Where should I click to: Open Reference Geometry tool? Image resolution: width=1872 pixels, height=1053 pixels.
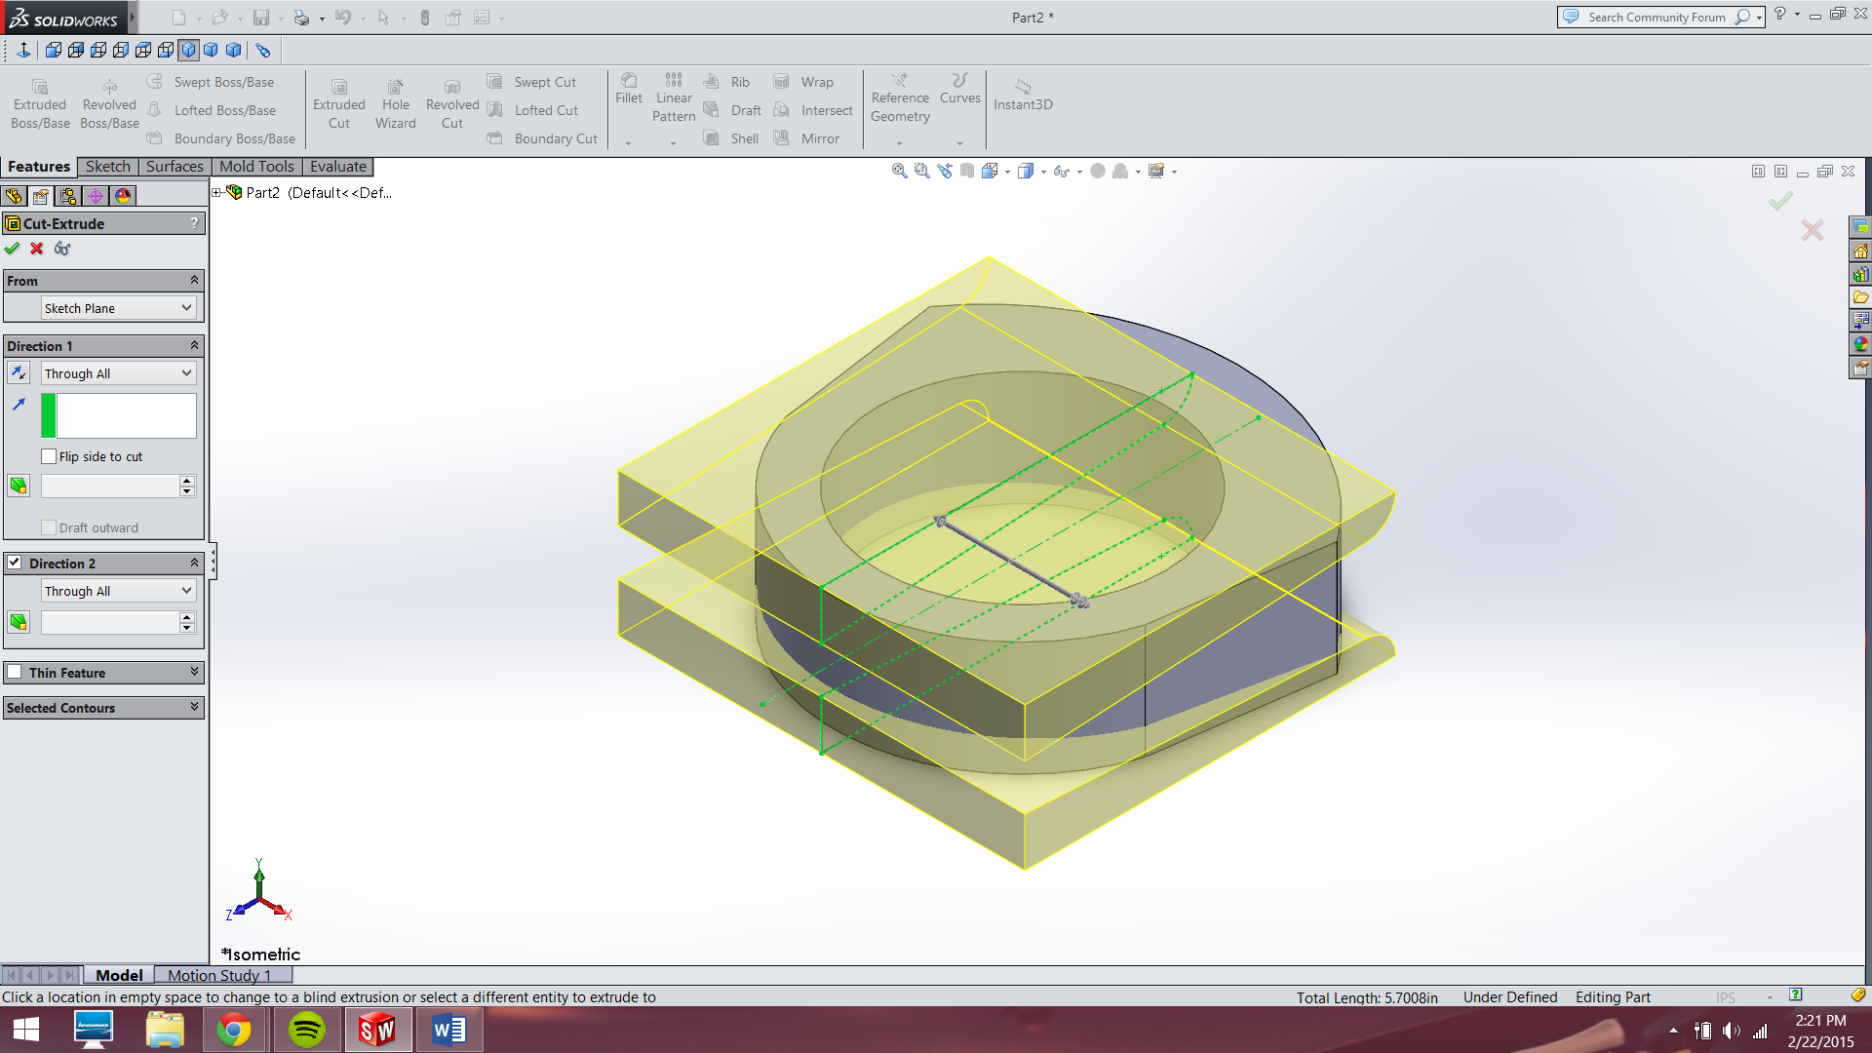(899, 101)
